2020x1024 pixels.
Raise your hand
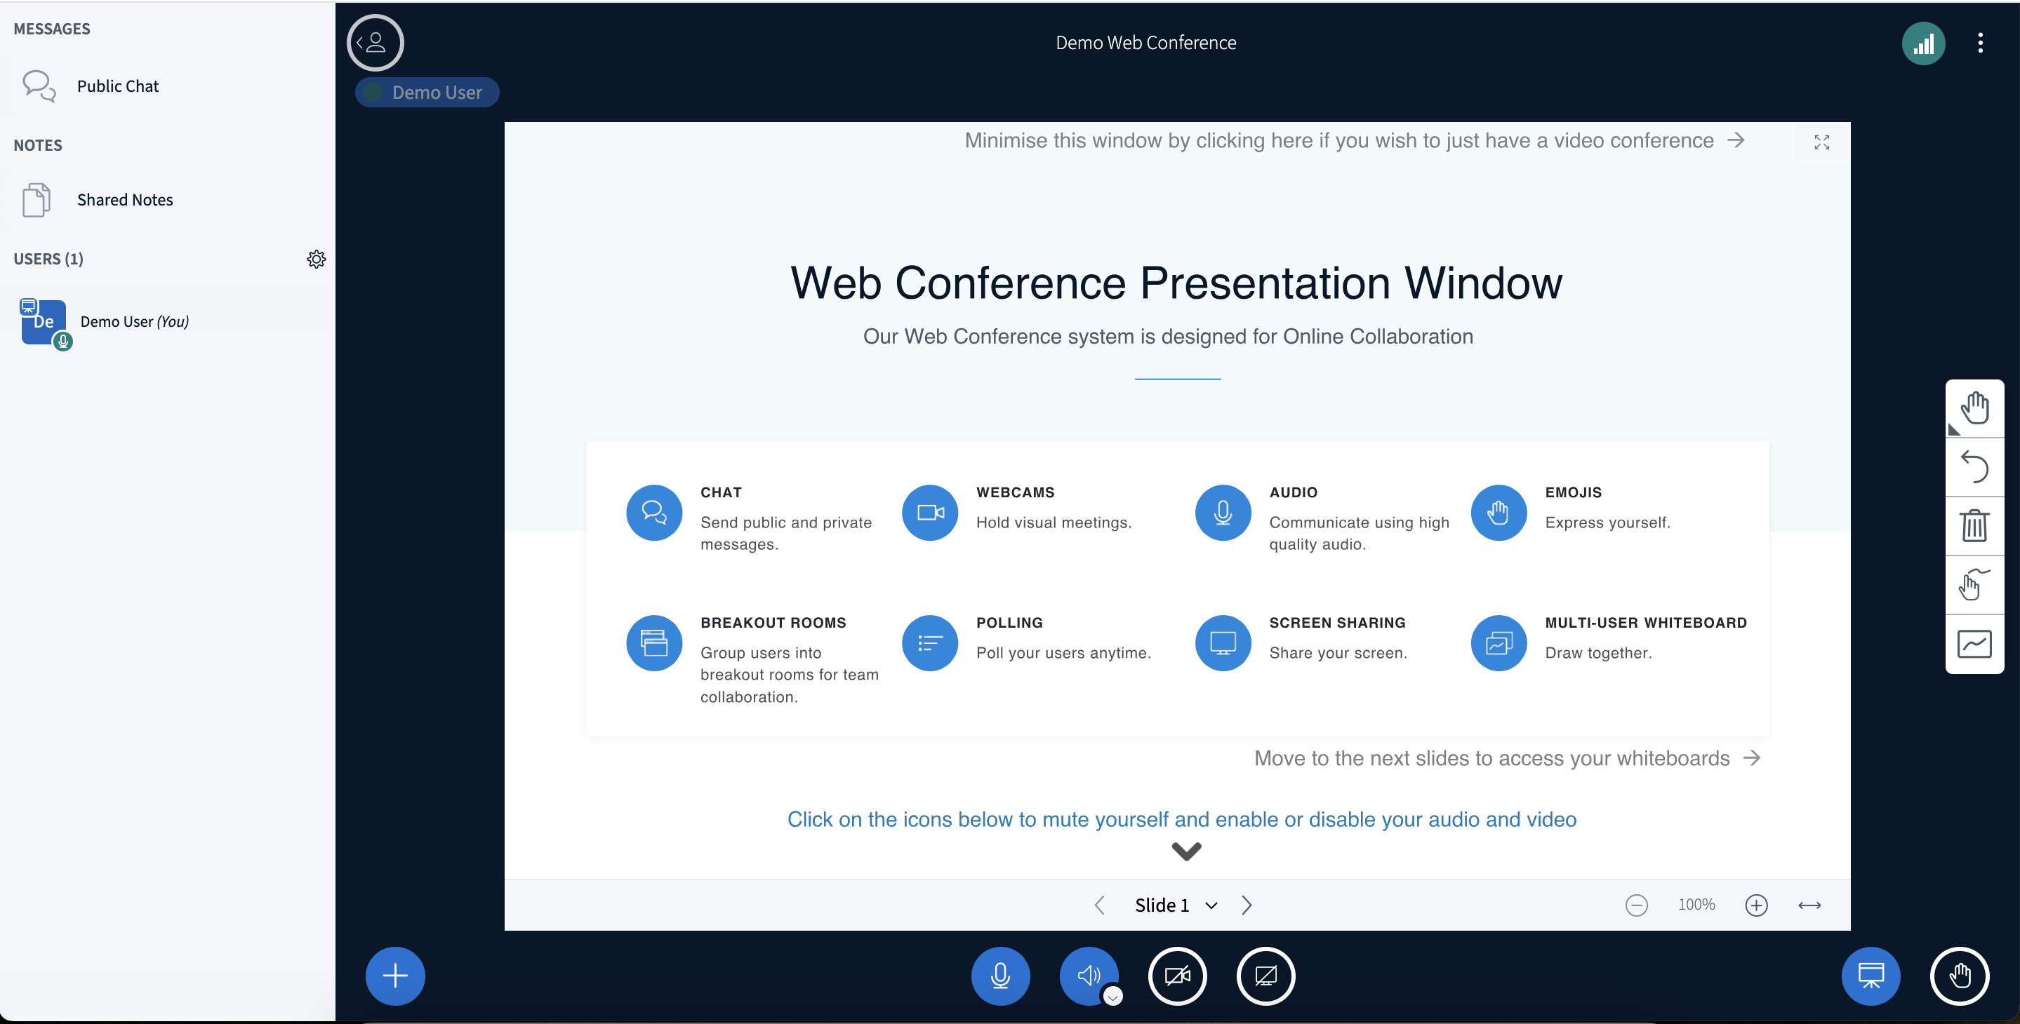(x=1960, y=976)
